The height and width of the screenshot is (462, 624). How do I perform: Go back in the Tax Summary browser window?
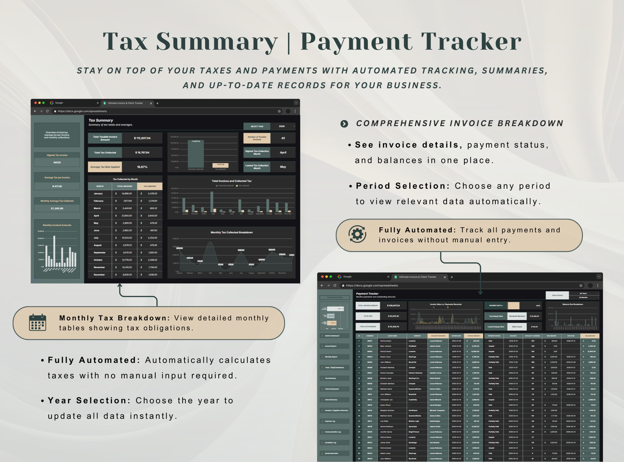click(x=35, y=111)
